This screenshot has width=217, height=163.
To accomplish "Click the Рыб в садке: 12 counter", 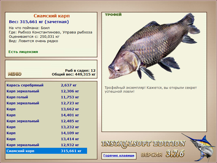I will coord(80,70).
